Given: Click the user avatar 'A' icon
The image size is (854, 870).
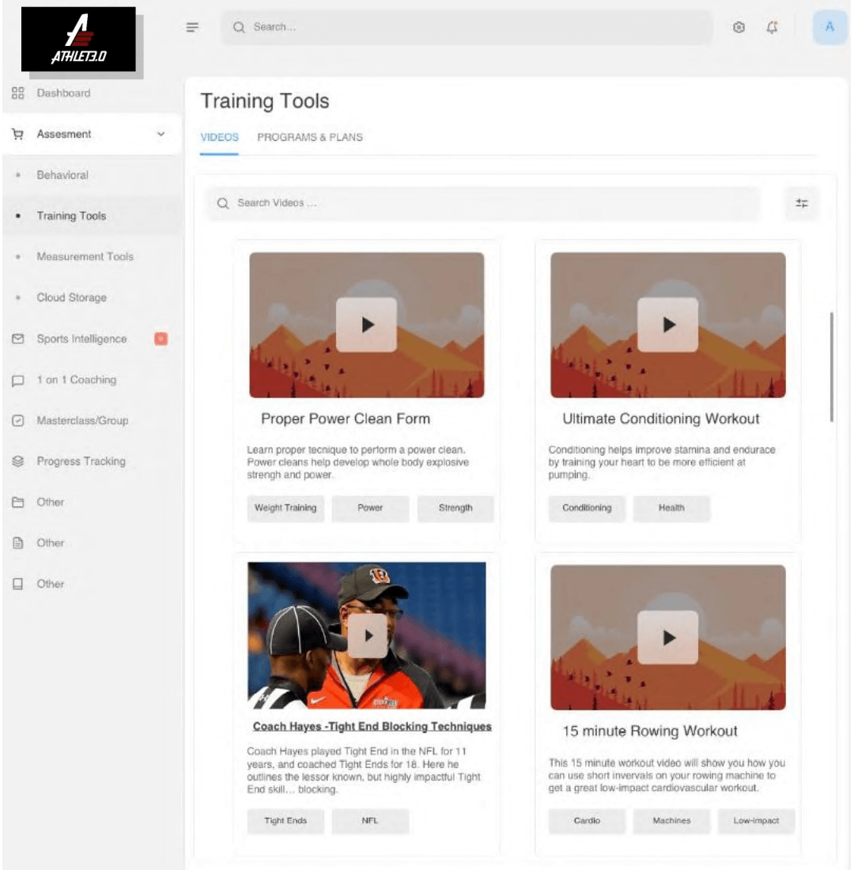Looking at the screenshot, I should click(829, 28).
